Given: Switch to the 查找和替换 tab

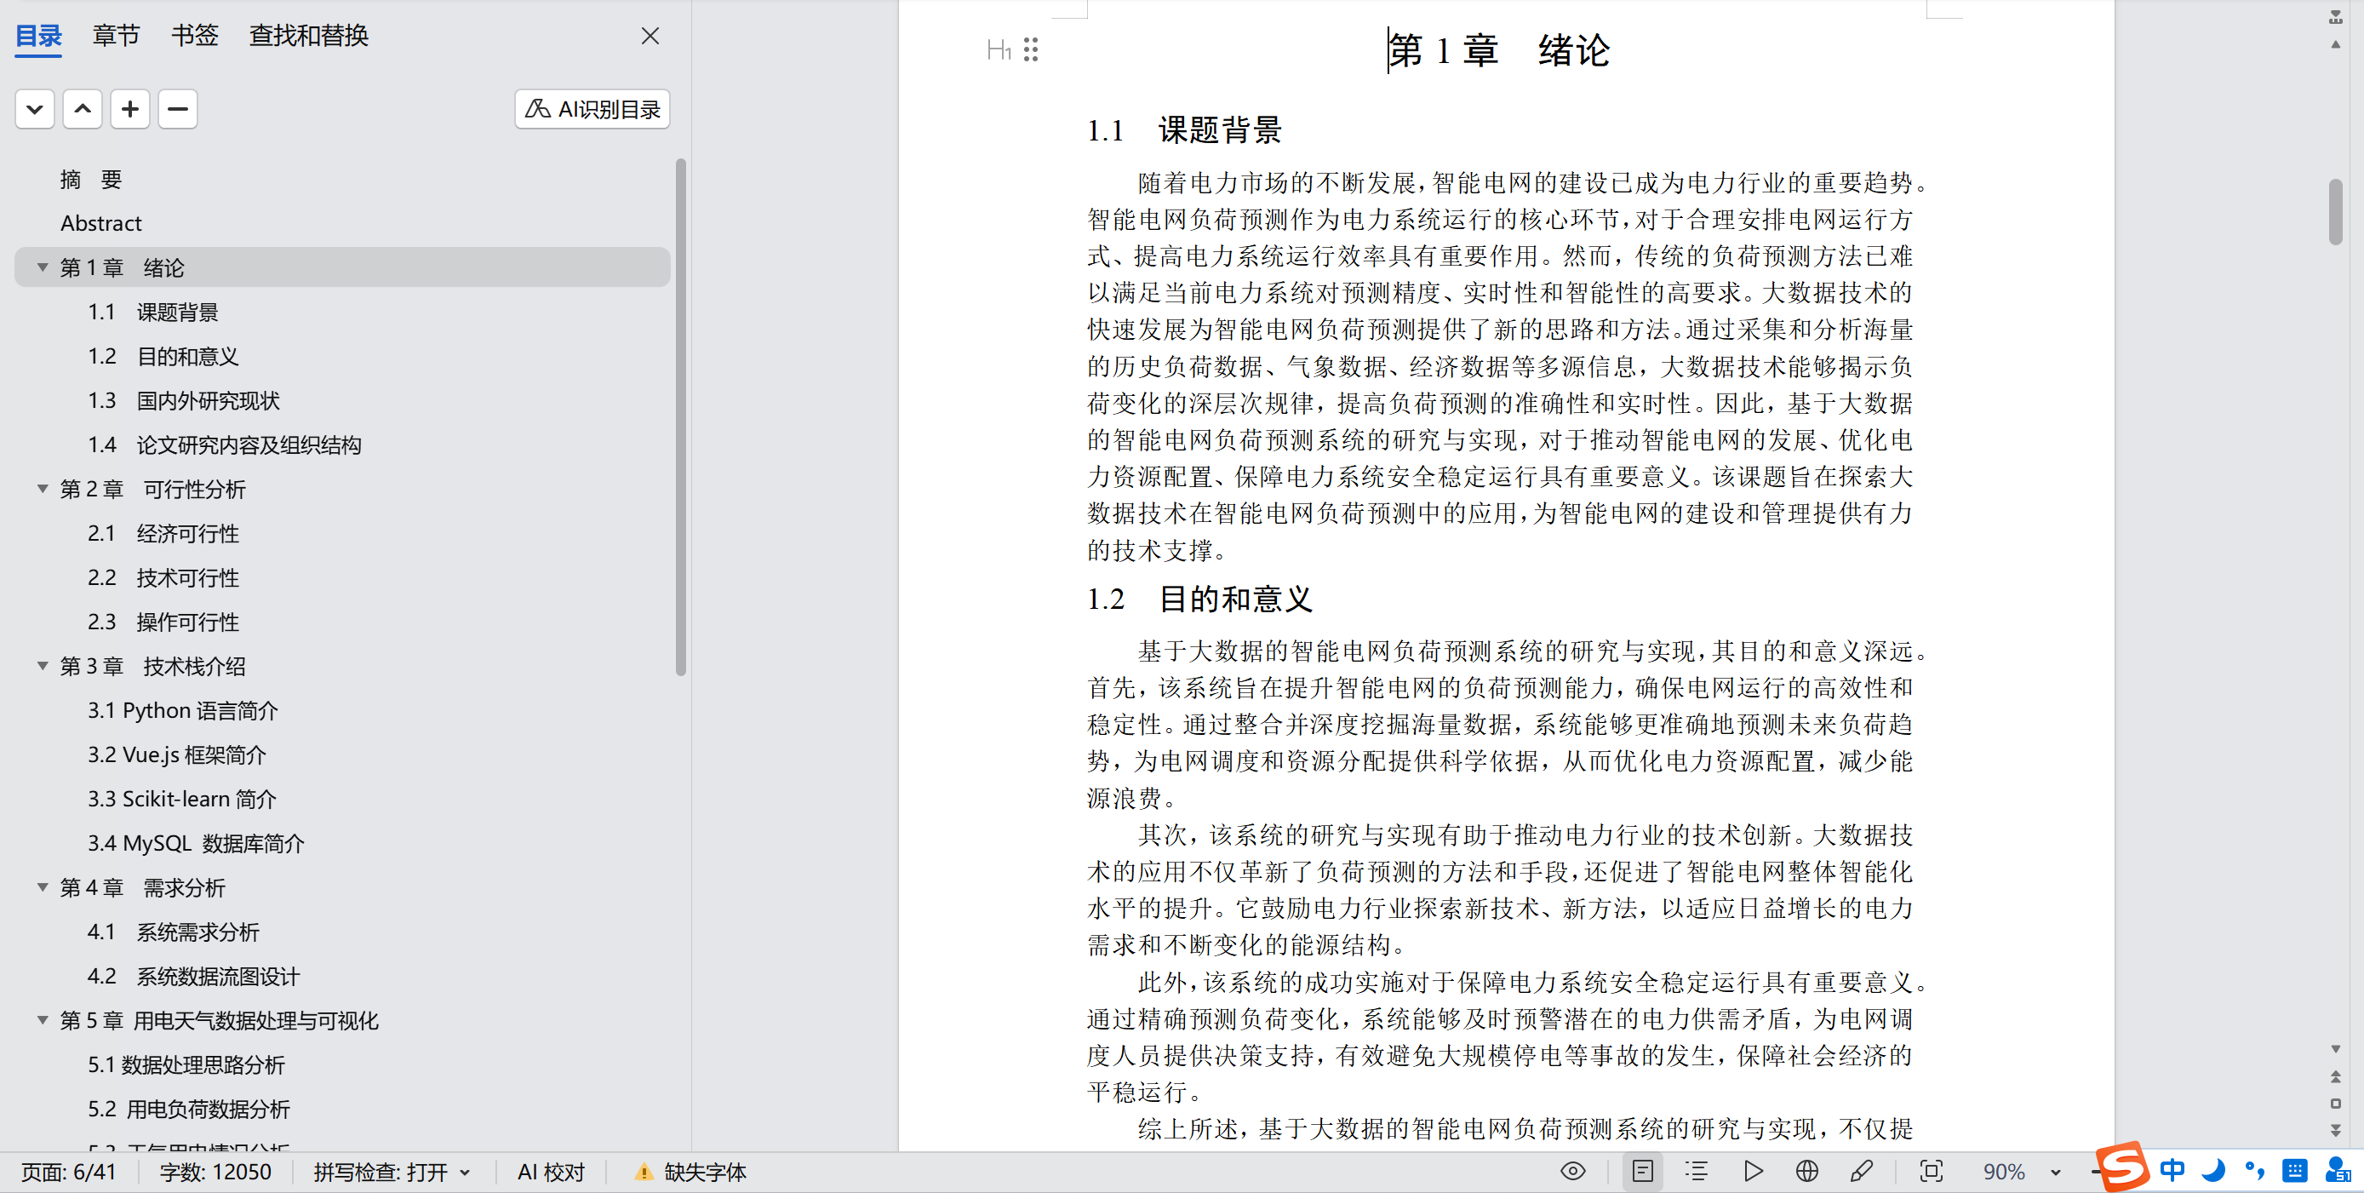Looking at the screenshot, I should click(x=309, y=36).
